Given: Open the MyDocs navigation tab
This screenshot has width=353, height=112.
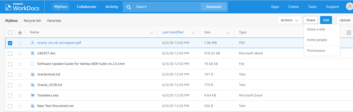Looking at the screenshot, I should point(61,7).
